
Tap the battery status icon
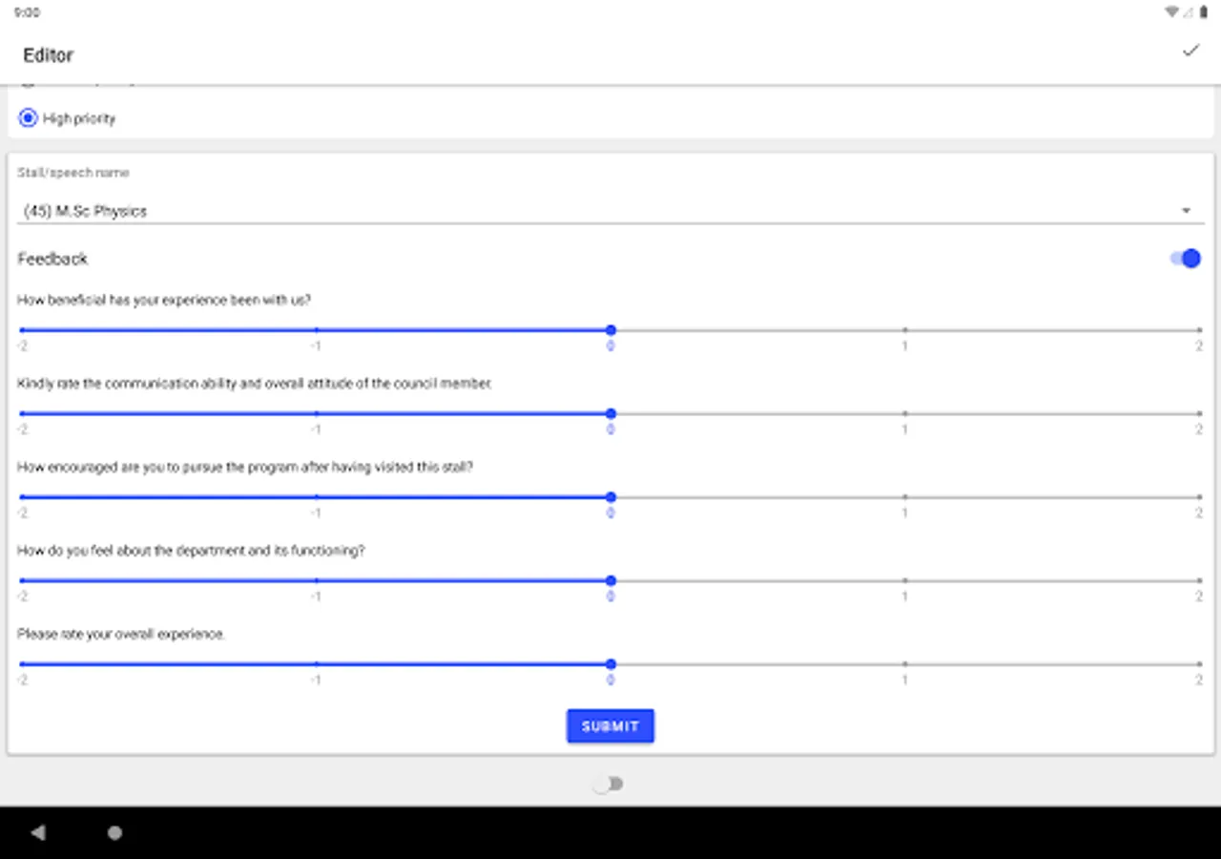point(1204,12)
